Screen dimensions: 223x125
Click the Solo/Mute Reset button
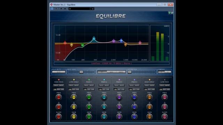[x=59, y=72]
